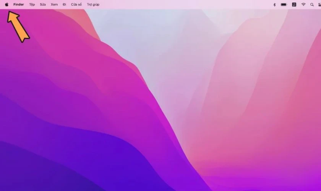Viewport: 321px width, 191px height.
Task: Click the Bluetooth status icon
Action: (x=274, y=5)
